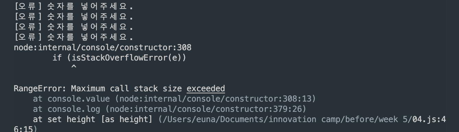Click "call stack size" in the error message
This screenshot has height=132, width=459.
pyautogui.click(x=146, y=89)
